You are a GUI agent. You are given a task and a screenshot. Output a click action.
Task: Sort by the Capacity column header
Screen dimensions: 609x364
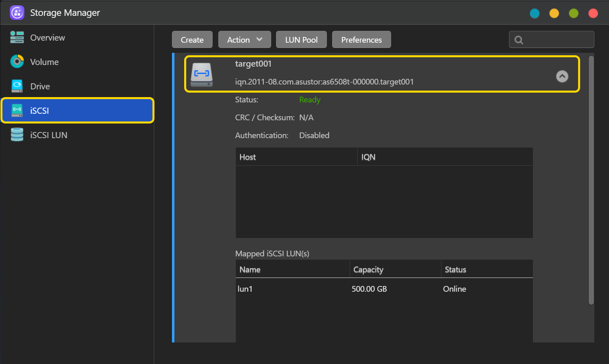[x=396, y=269]
